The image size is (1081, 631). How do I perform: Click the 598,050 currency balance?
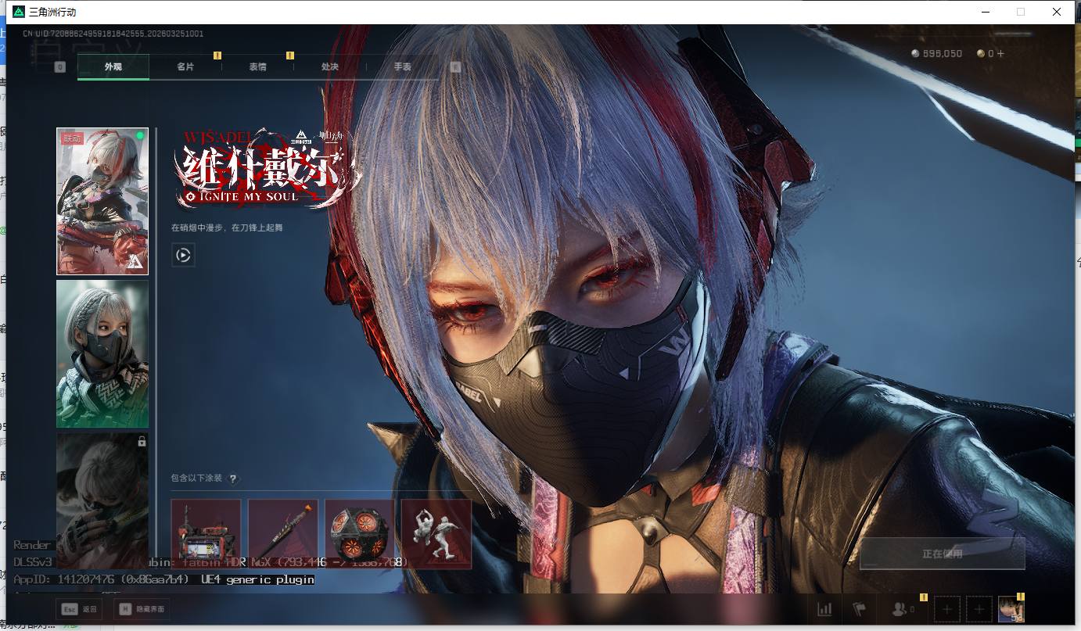[x=937, y=54]
